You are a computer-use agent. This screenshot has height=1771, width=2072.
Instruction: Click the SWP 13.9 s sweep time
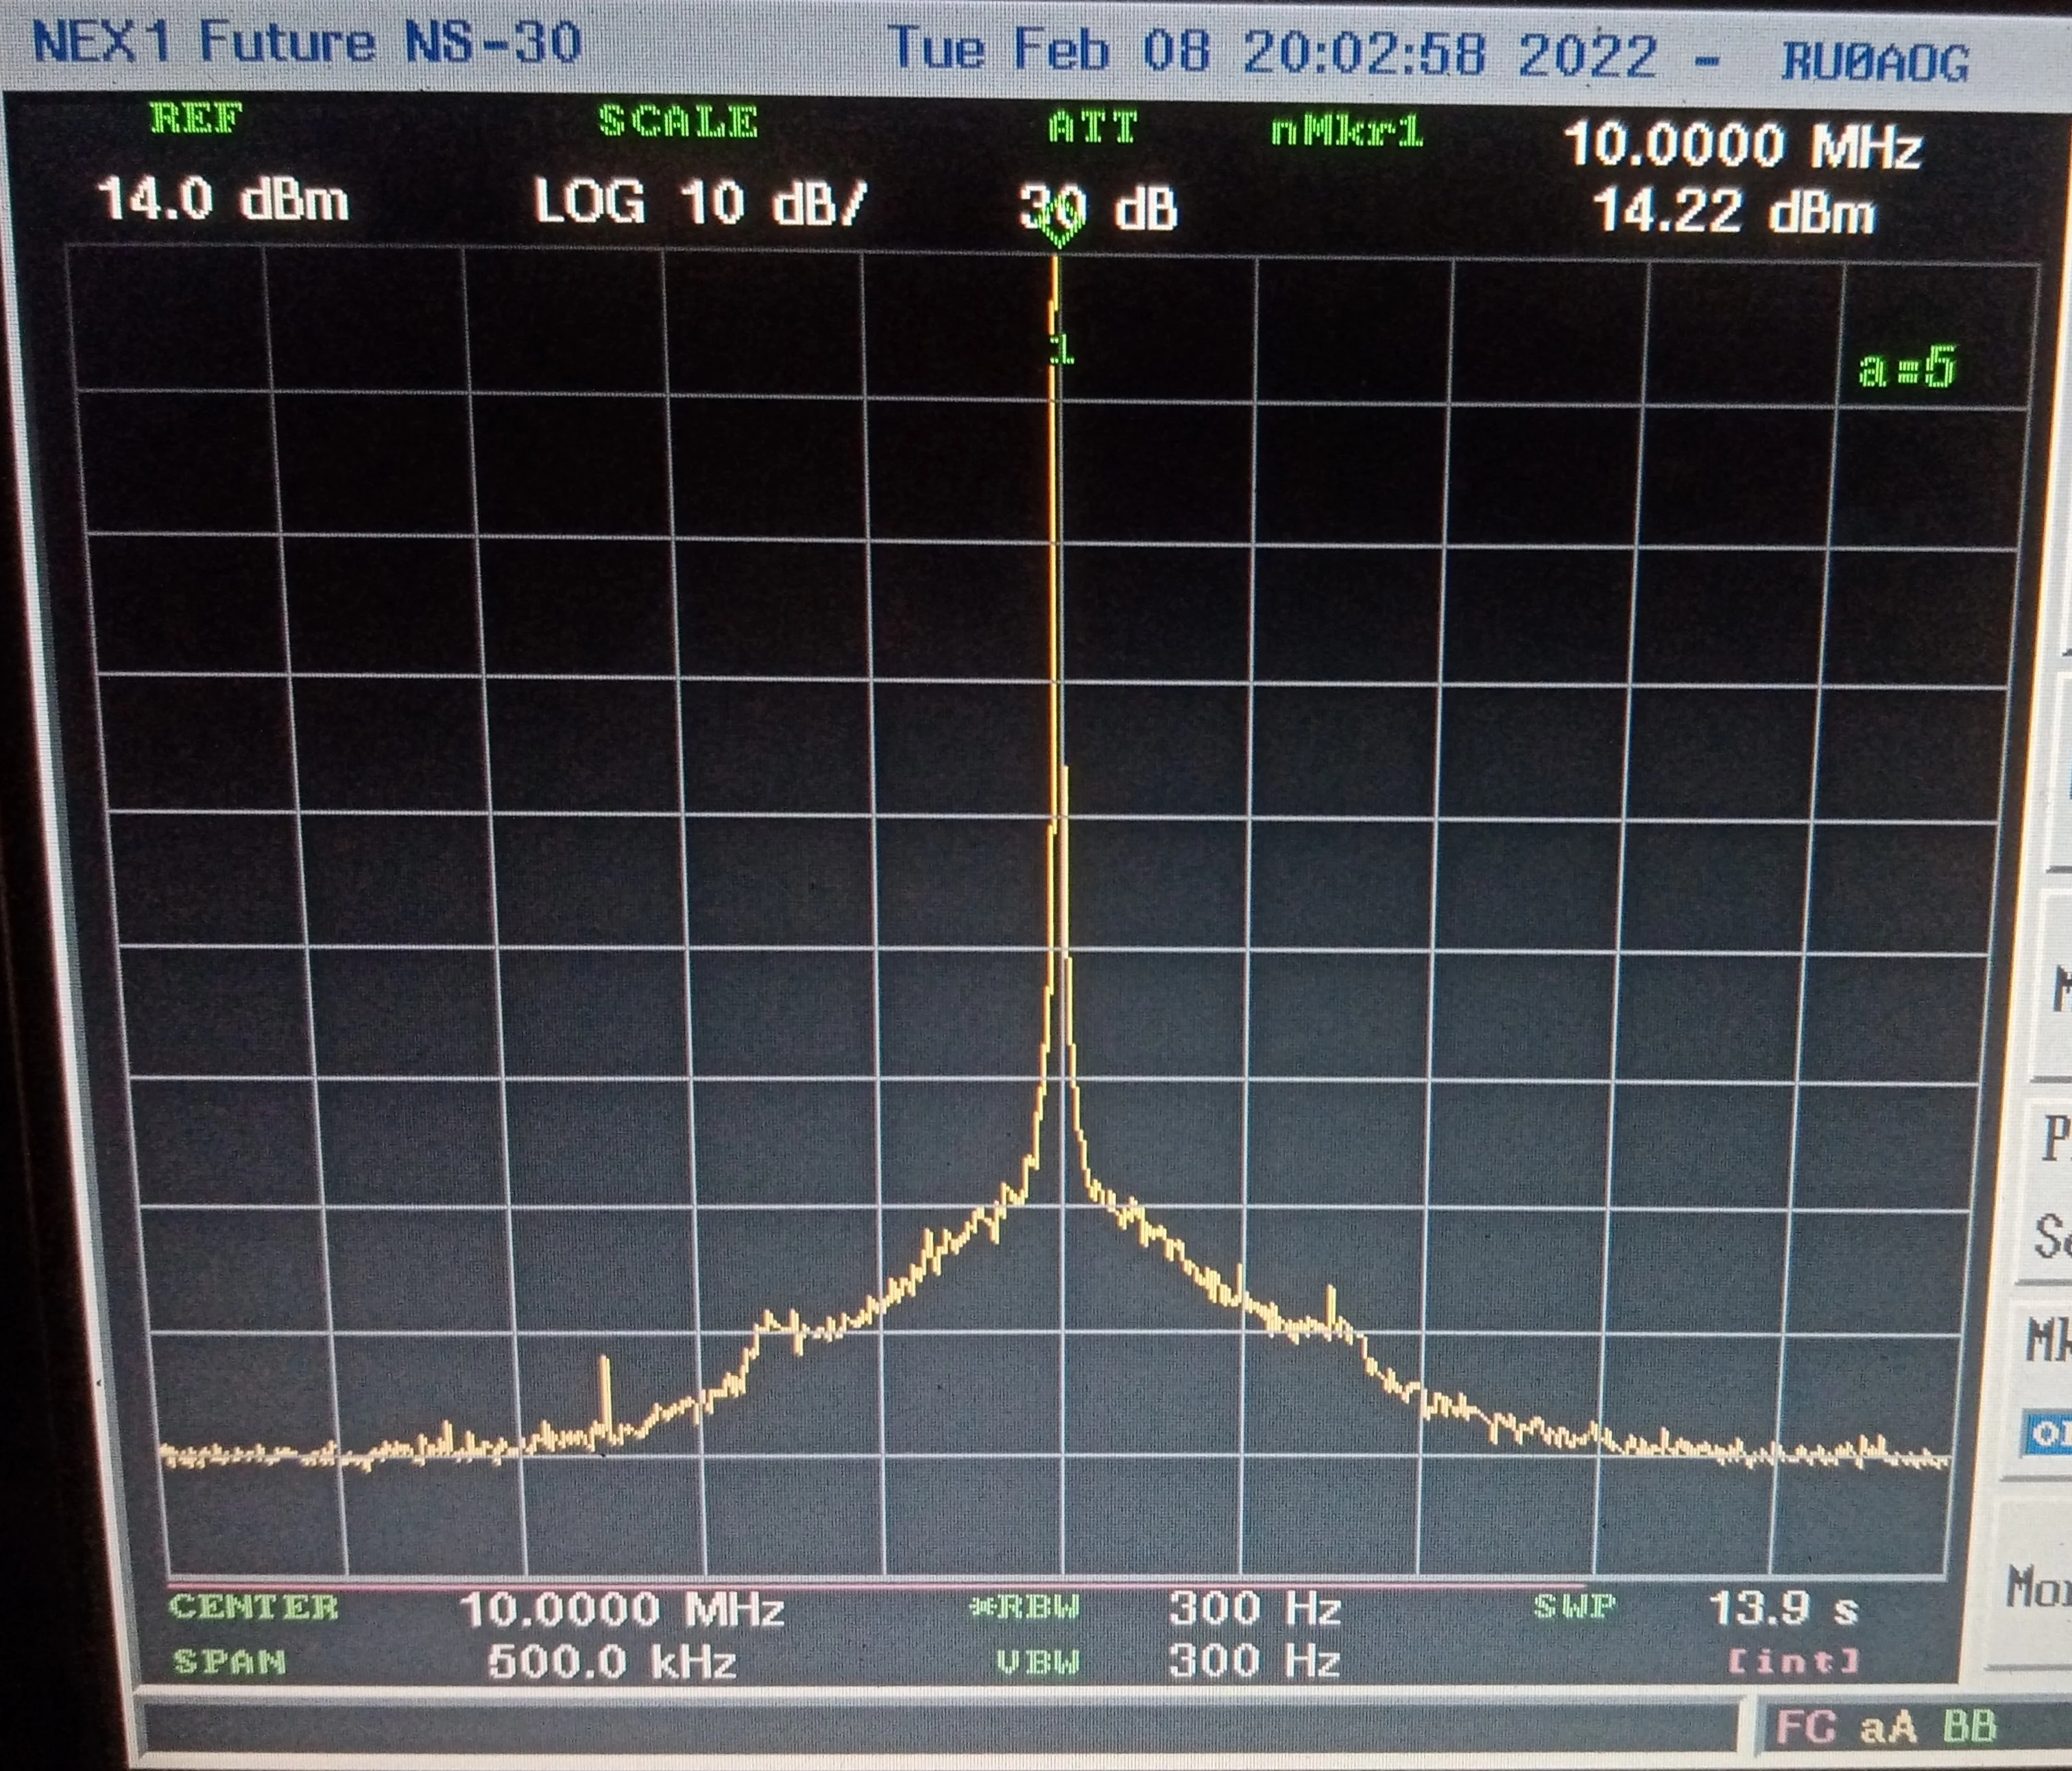tap(1783, 1609)
